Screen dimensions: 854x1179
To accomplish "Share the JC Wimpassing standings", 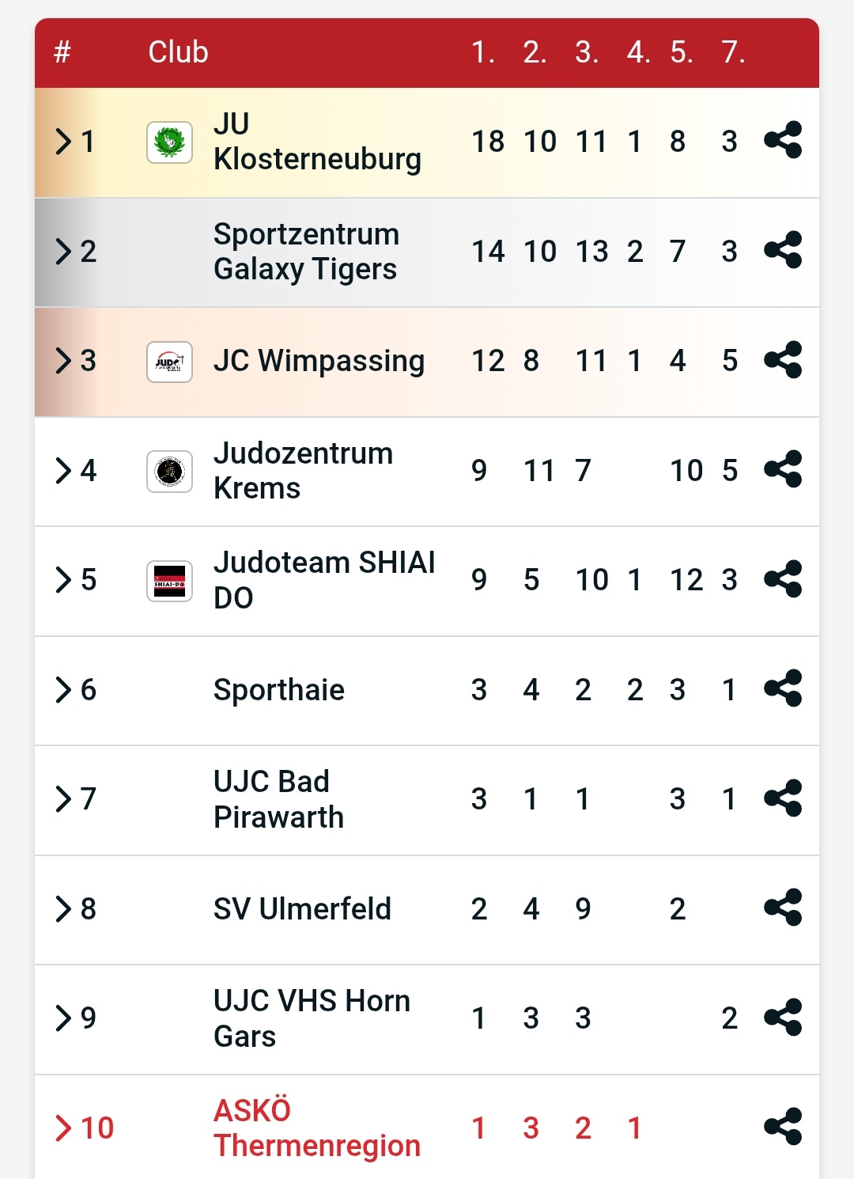I will pos(783,360).
